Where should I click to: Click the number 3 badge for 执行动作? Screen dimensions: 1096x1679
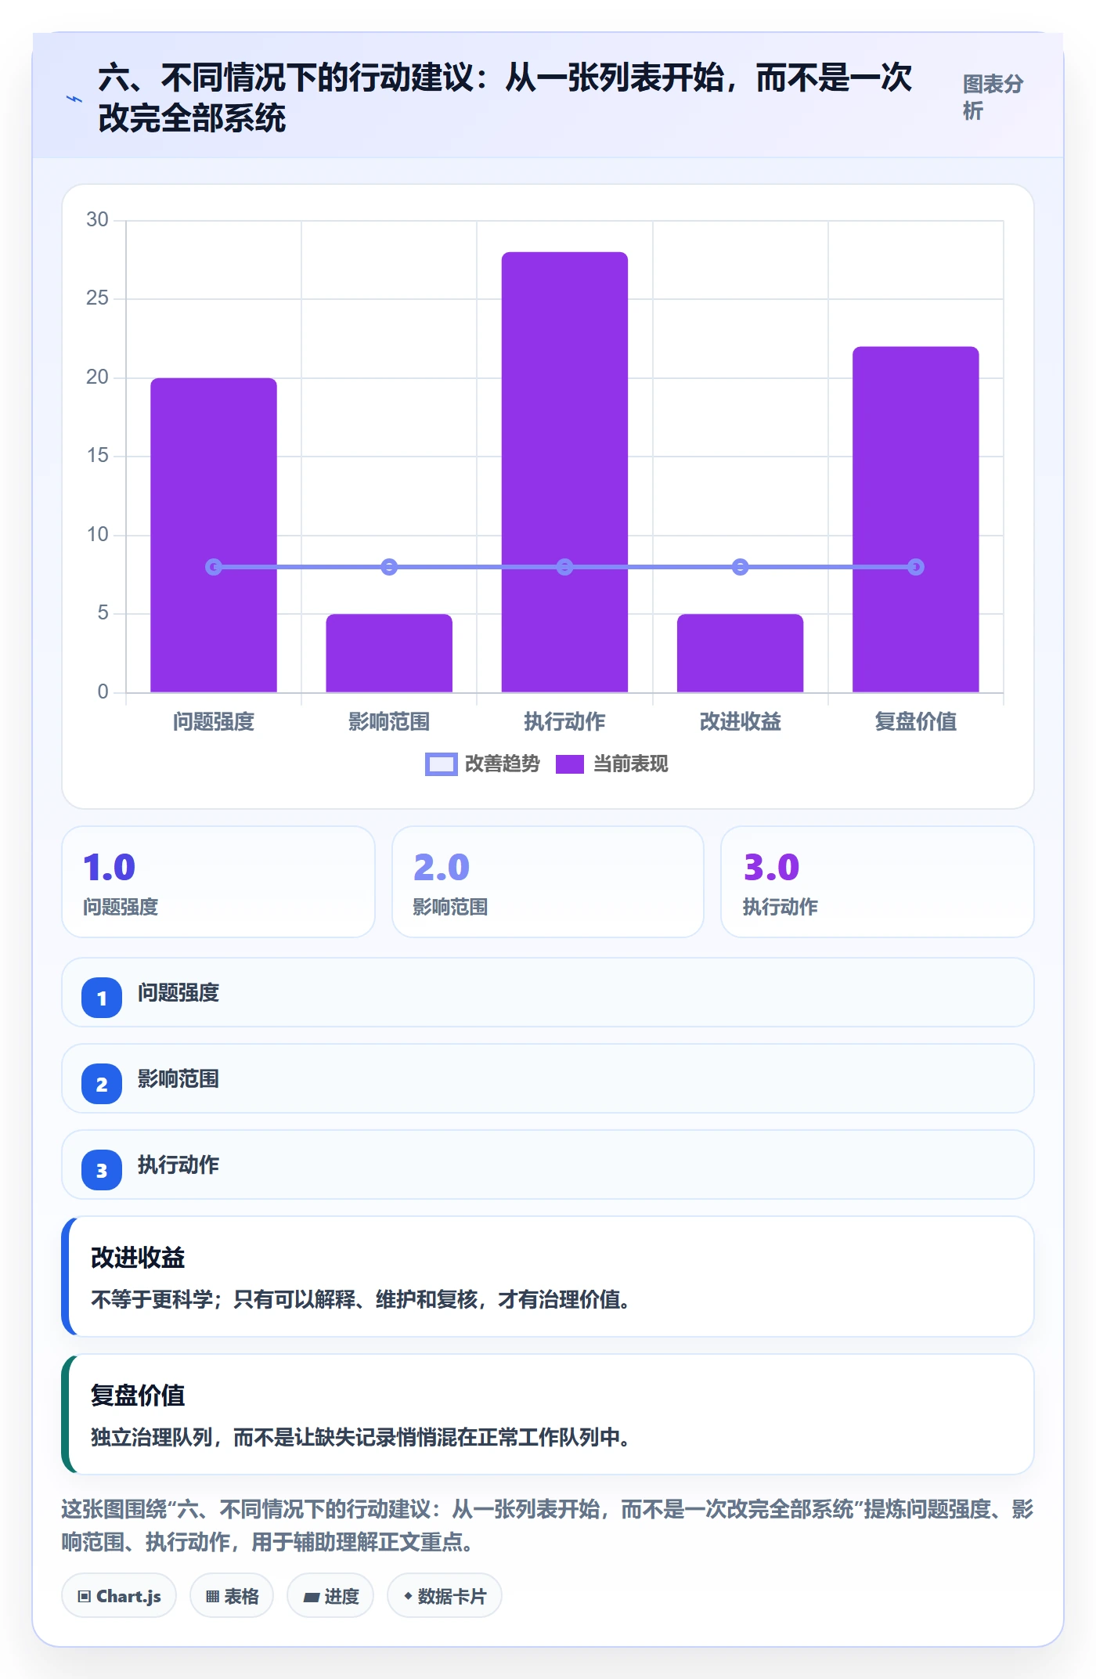102,1170
